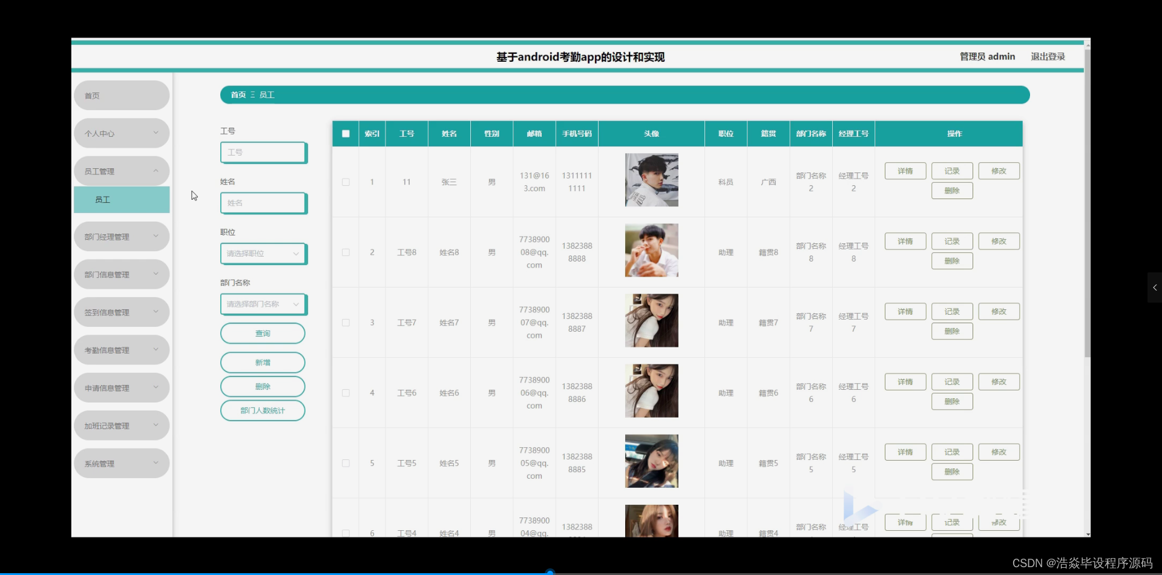
Task: Click 退出登录 to log out
Action: click(x=1048, y=56)
